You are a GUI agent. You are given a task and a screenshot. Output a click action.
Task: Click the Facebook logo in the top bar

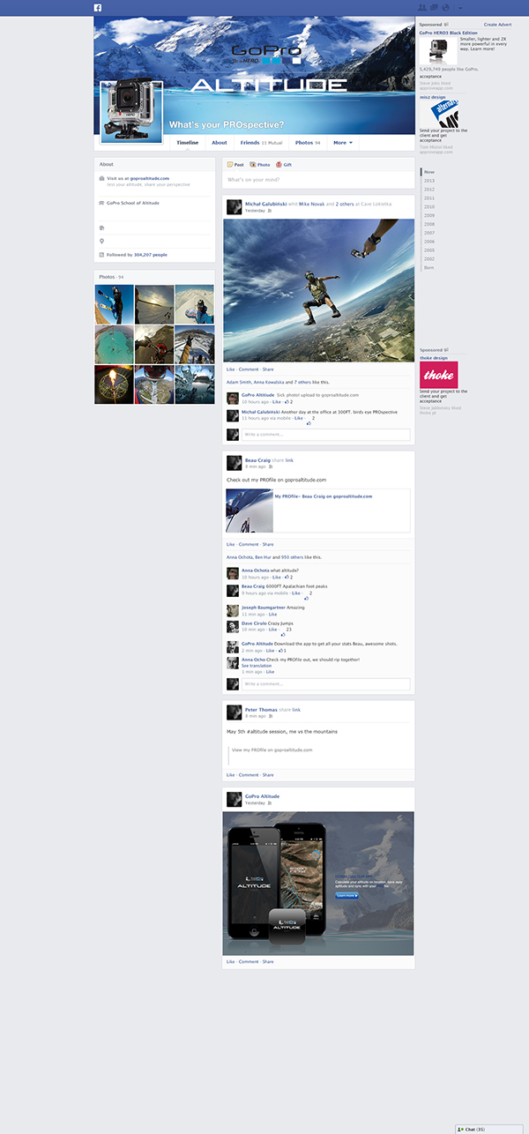coord(98,7)
